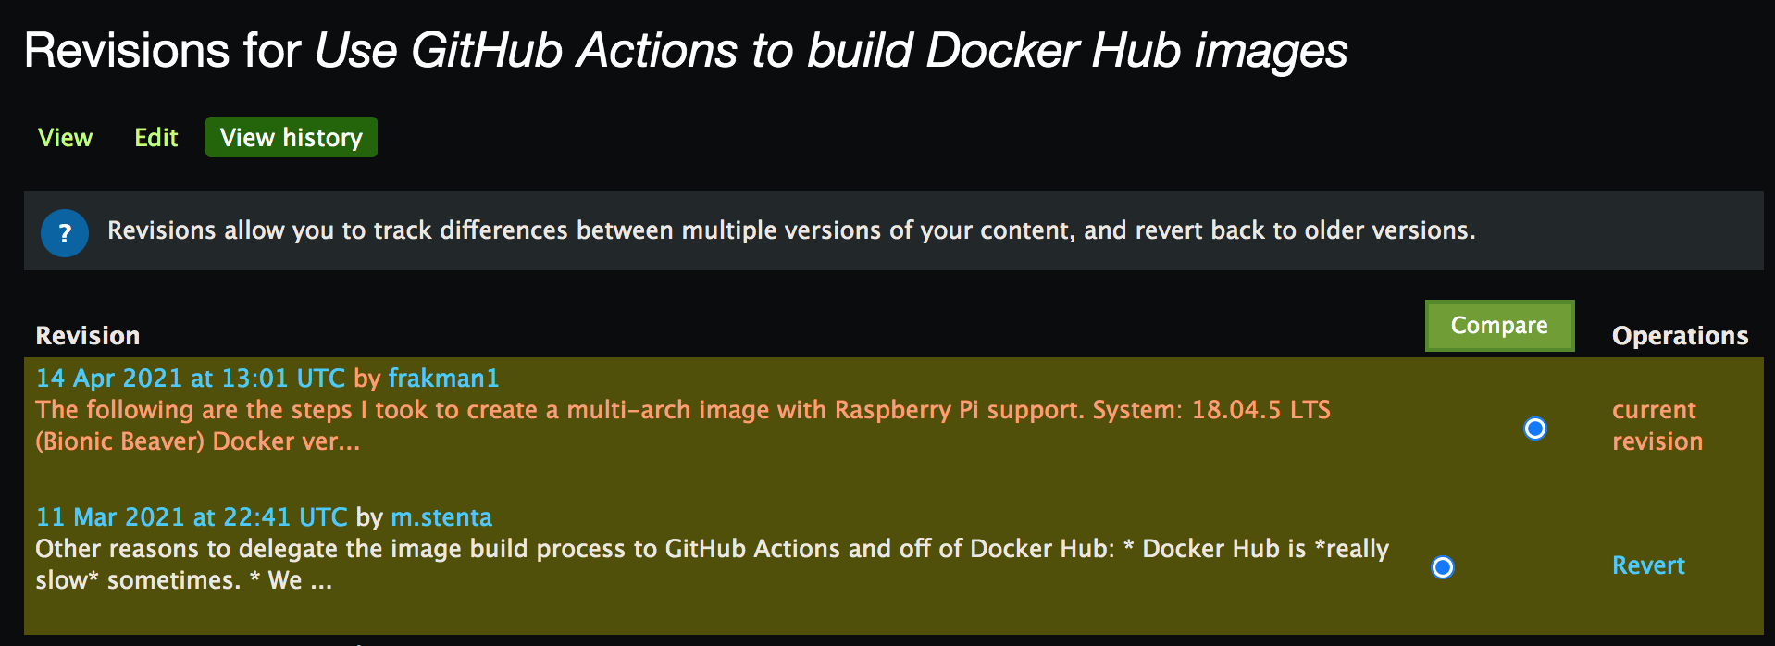Click the revisions help message text
Image resolution: width=1775 pixels, height=646 pixels.
(791, 230)
